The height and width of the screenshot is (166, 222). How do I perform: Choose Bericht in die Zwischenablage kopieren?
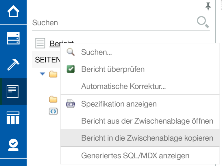[140, 138]
